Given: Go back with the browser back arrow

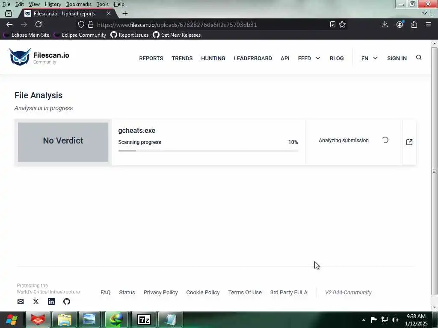Looking at the screenshot, I should [x=9, y=24].
